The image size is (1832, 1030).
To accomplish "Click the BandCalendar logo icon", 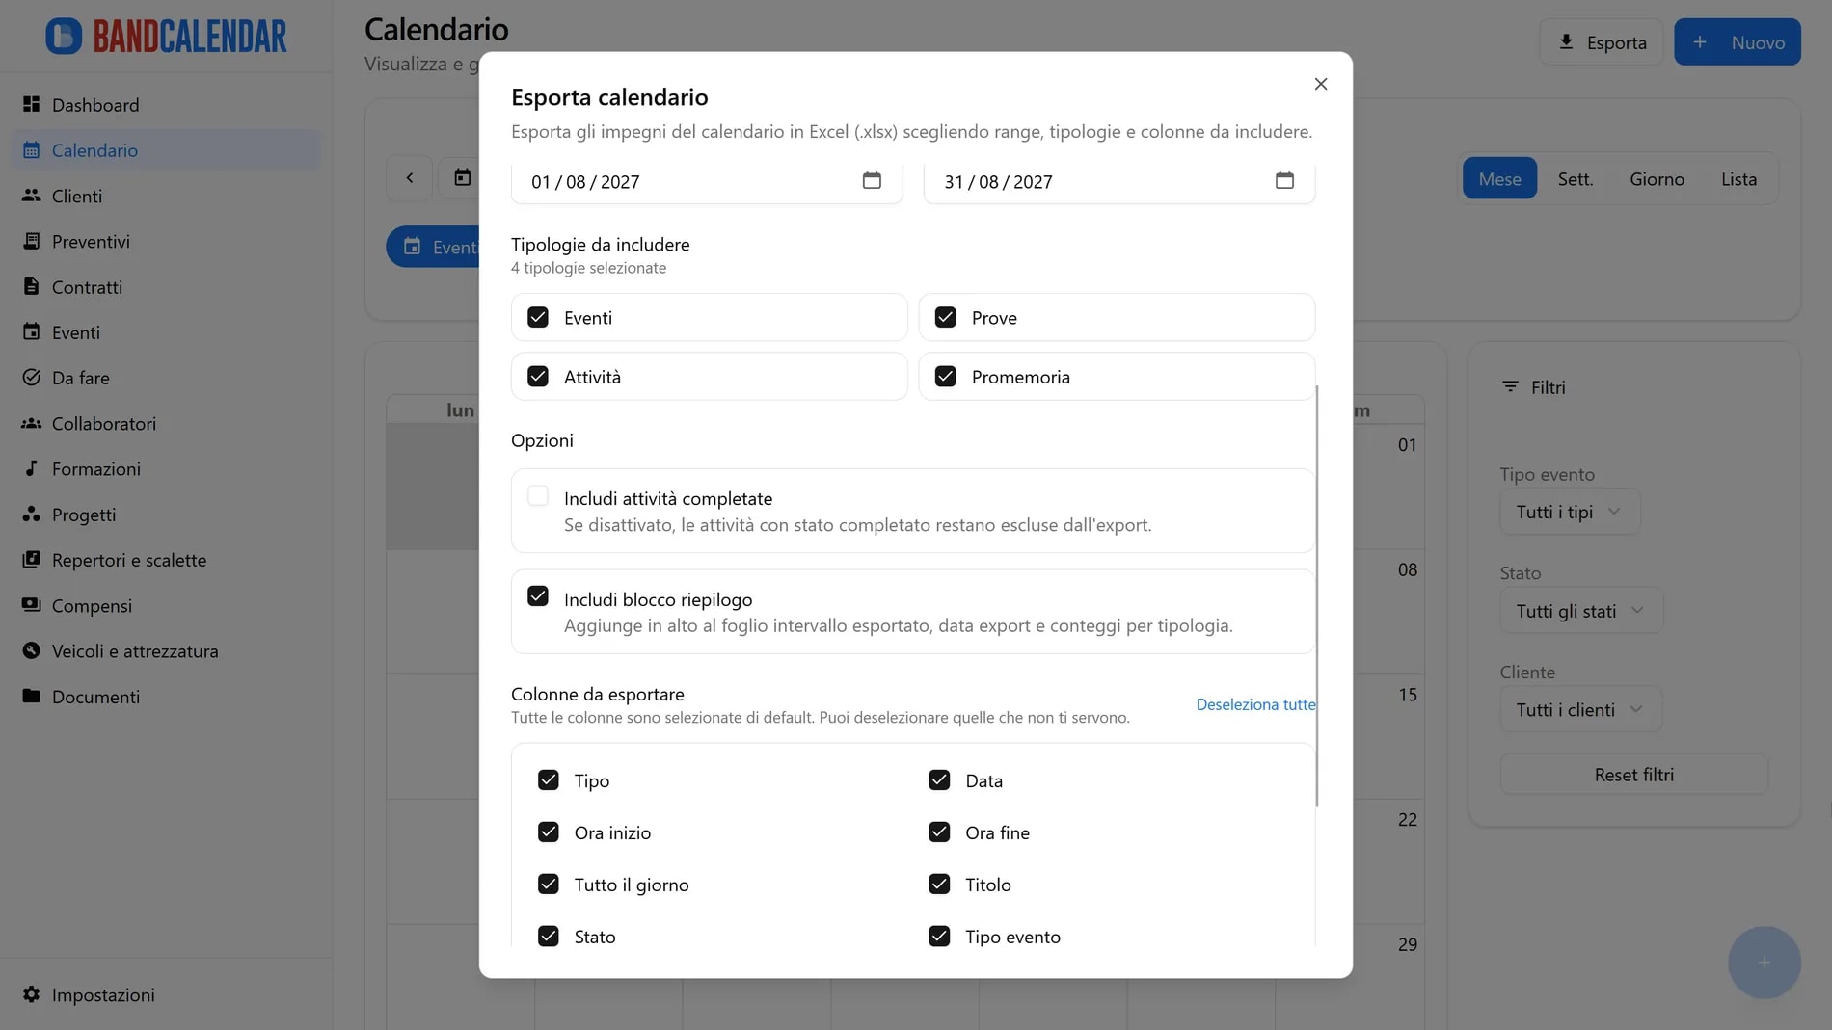I will (x=64, y=37).
